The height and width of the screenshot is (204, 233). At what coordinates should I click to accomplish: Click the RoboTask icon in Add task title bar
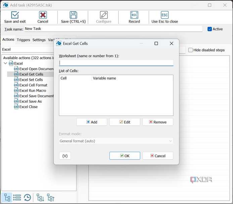tap(5, 5)
